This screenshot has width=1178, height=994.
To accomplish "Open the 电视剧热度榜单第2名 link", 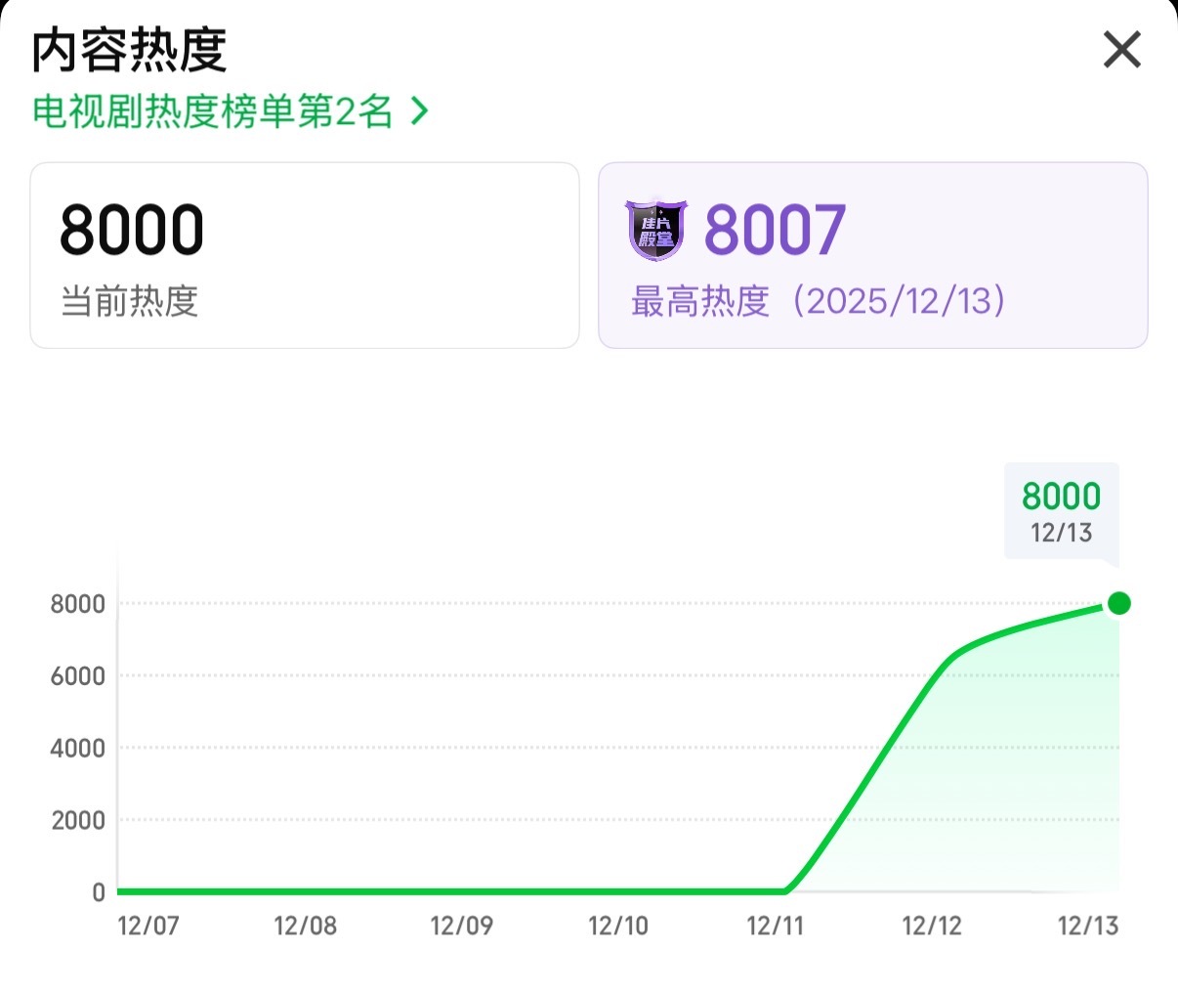I will point(213,111).
